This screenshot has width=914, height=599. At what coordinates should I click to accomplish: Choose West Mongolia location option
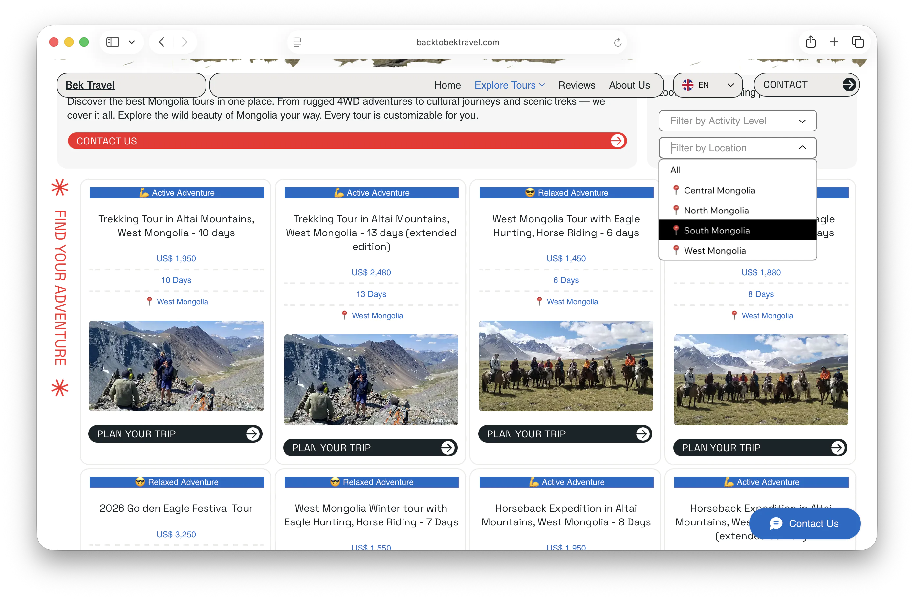click(x=737, y=251)
